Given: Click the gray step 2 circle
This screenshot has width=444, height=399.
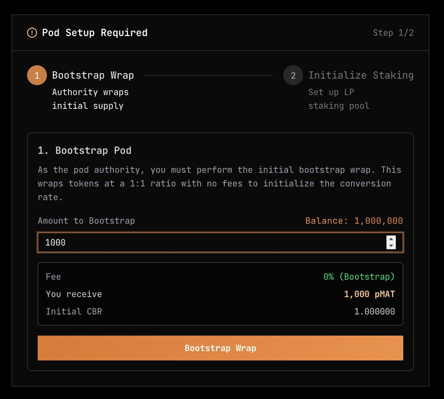Looking at the screenshot, I should [x=293, y=75].
